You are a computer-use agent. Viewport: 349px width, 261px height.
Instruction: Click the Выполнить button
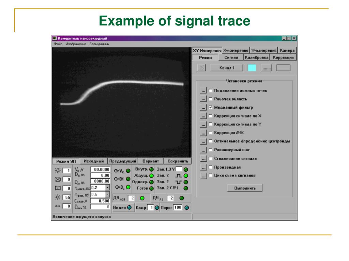245,188
